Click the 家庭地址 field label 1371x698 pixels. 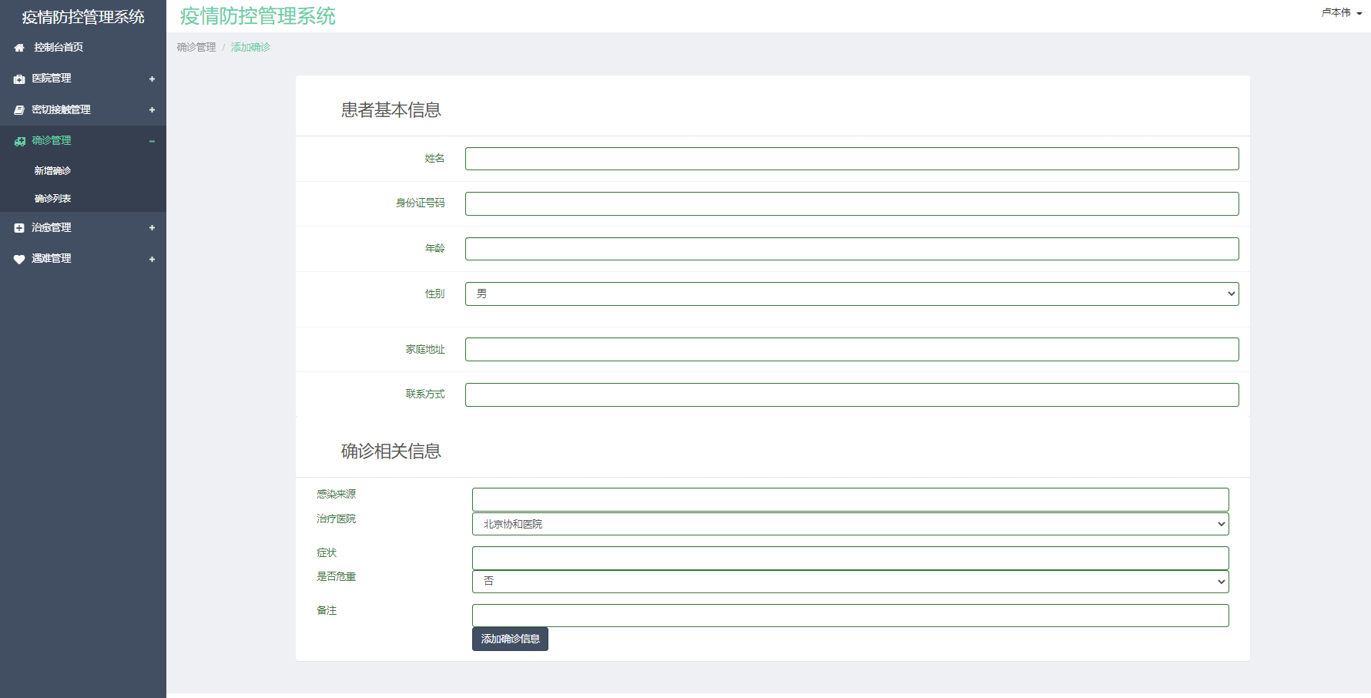[x=425, y=349]
